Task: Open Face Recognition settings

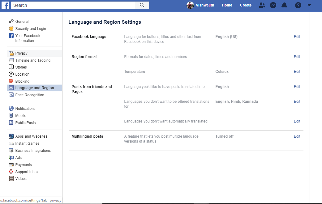Action: 30,95
